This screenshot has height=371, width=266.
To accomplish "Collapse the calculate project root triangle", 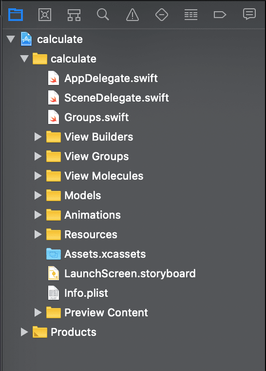I will tap(11, 39).
